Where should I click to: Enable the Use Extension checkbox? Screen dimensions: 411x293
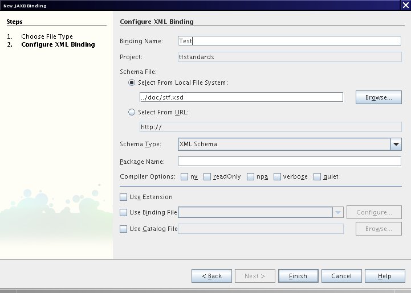(x=124, y=197)
